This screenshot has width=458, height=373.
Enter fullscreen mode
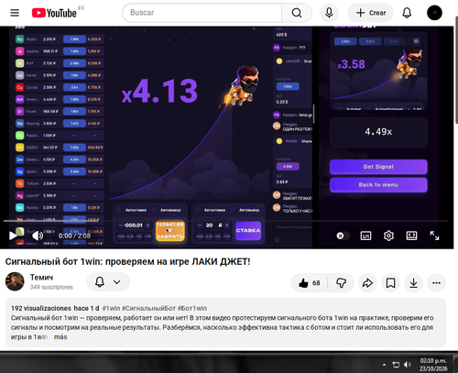[434, 236]
